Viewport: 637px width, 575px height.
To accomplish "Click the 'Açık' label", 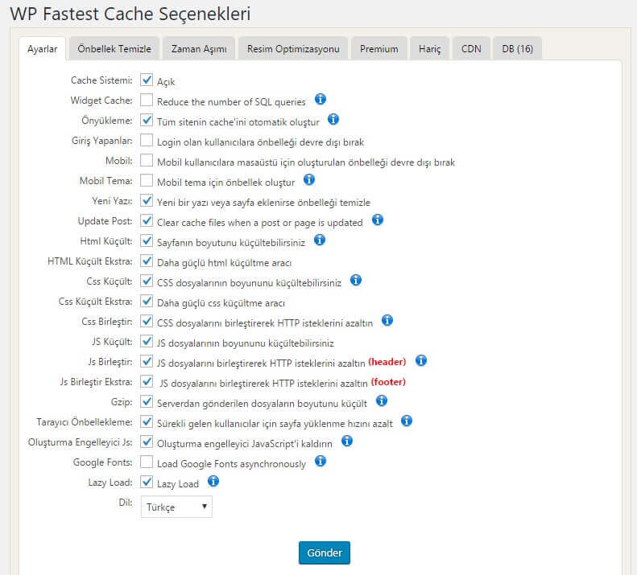I will [x=166, y=82].
